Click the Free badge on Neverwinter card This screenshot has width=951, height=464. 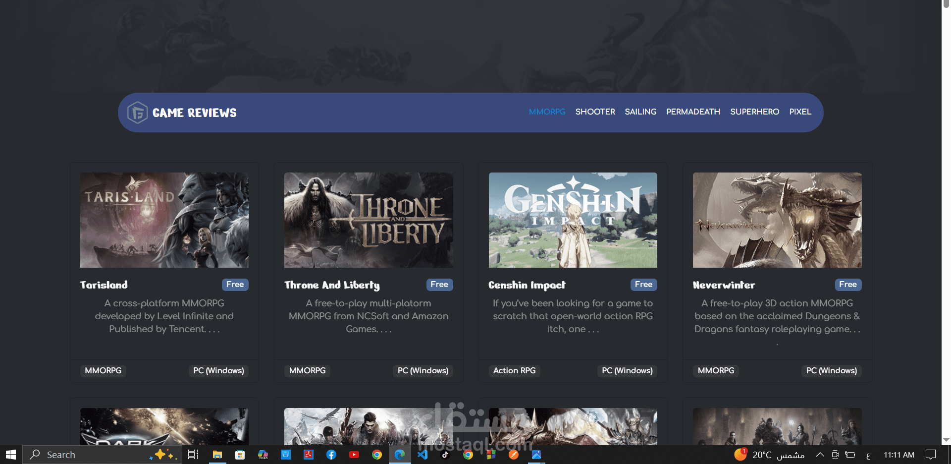pos(848,285)
